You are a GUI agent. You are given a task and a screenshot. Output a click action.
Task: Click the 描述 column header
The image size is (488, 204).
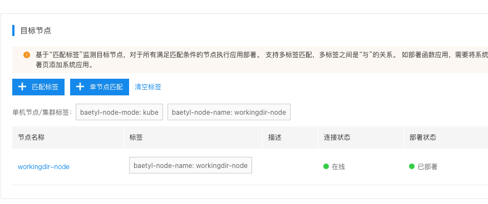pos(275,137)
